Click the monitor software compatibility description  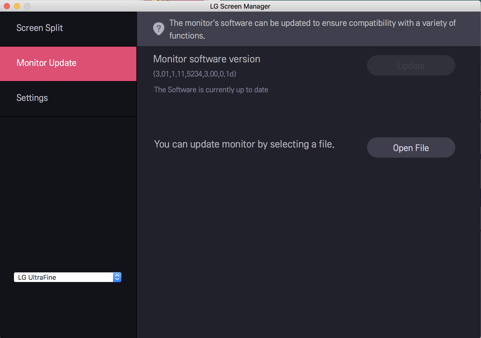point(313,29)
